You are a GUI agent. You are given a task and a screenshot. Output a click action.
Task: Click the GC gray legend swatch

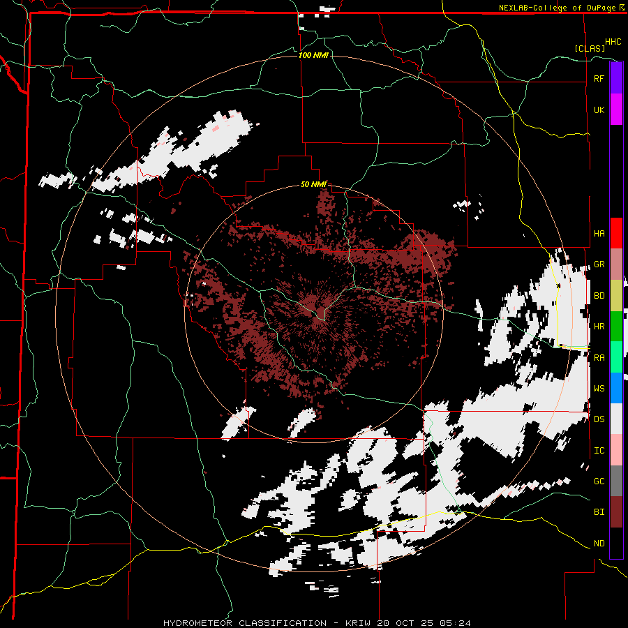616,481
